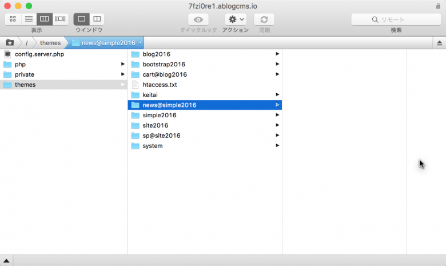Select the config.server.php file

pos(38,54)
